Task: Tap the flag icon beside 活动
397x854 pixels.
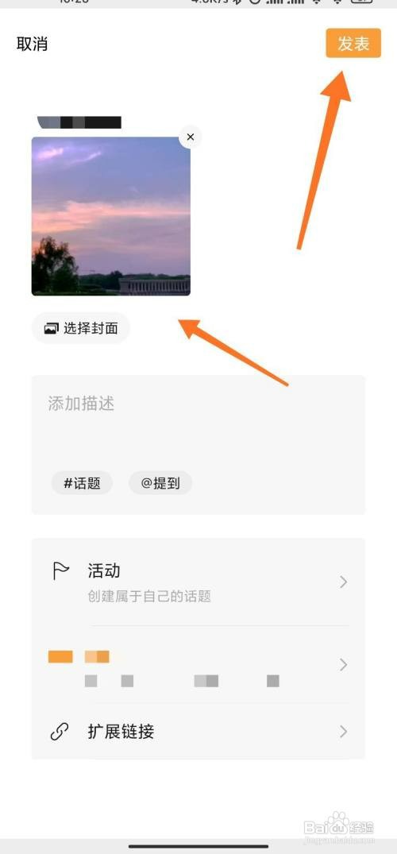Action: click(x=60, y=570)
